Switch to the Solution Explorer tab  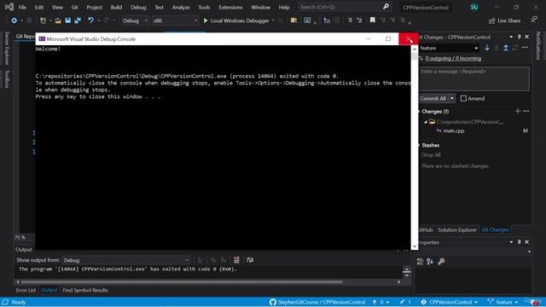[x=457, y=229]
